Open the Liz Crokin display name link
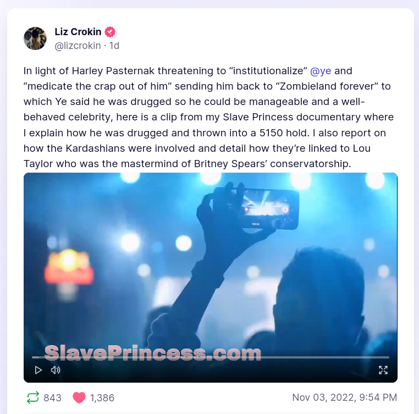The image size is (419, 414). click(x=78, y=32)
